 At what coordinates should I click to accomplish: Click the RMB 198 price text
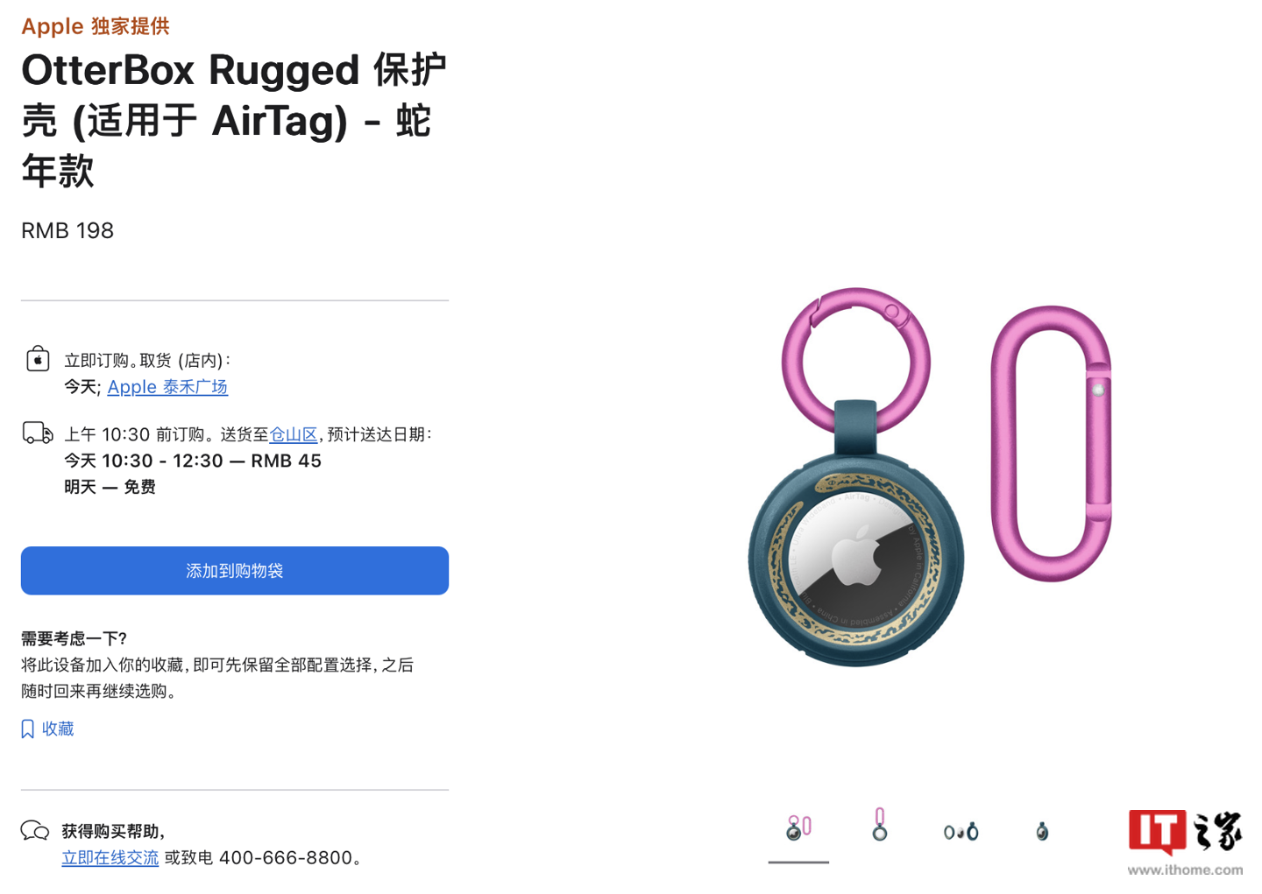(x=67, y=230)
